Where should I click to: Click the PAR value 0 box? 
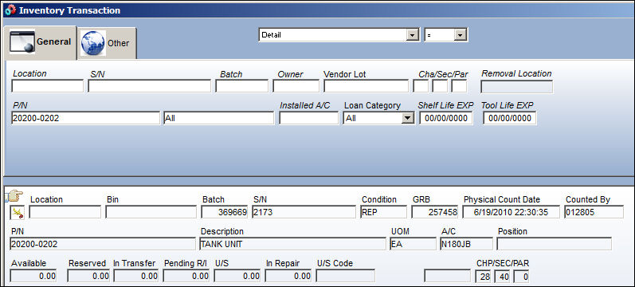pyautogui.click(x=521, y=277)
